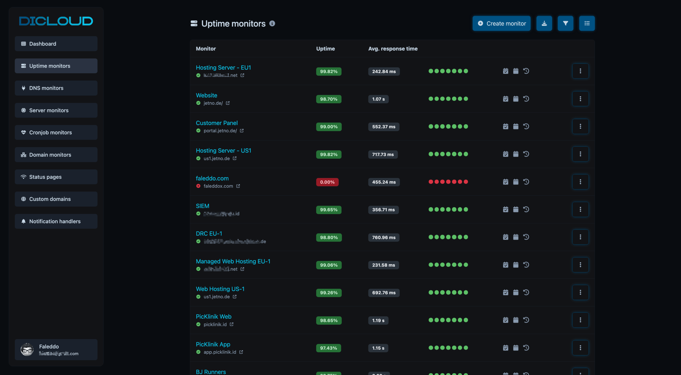
Task: Click the Avg. response time column header
Action: [x=393, y=49]
